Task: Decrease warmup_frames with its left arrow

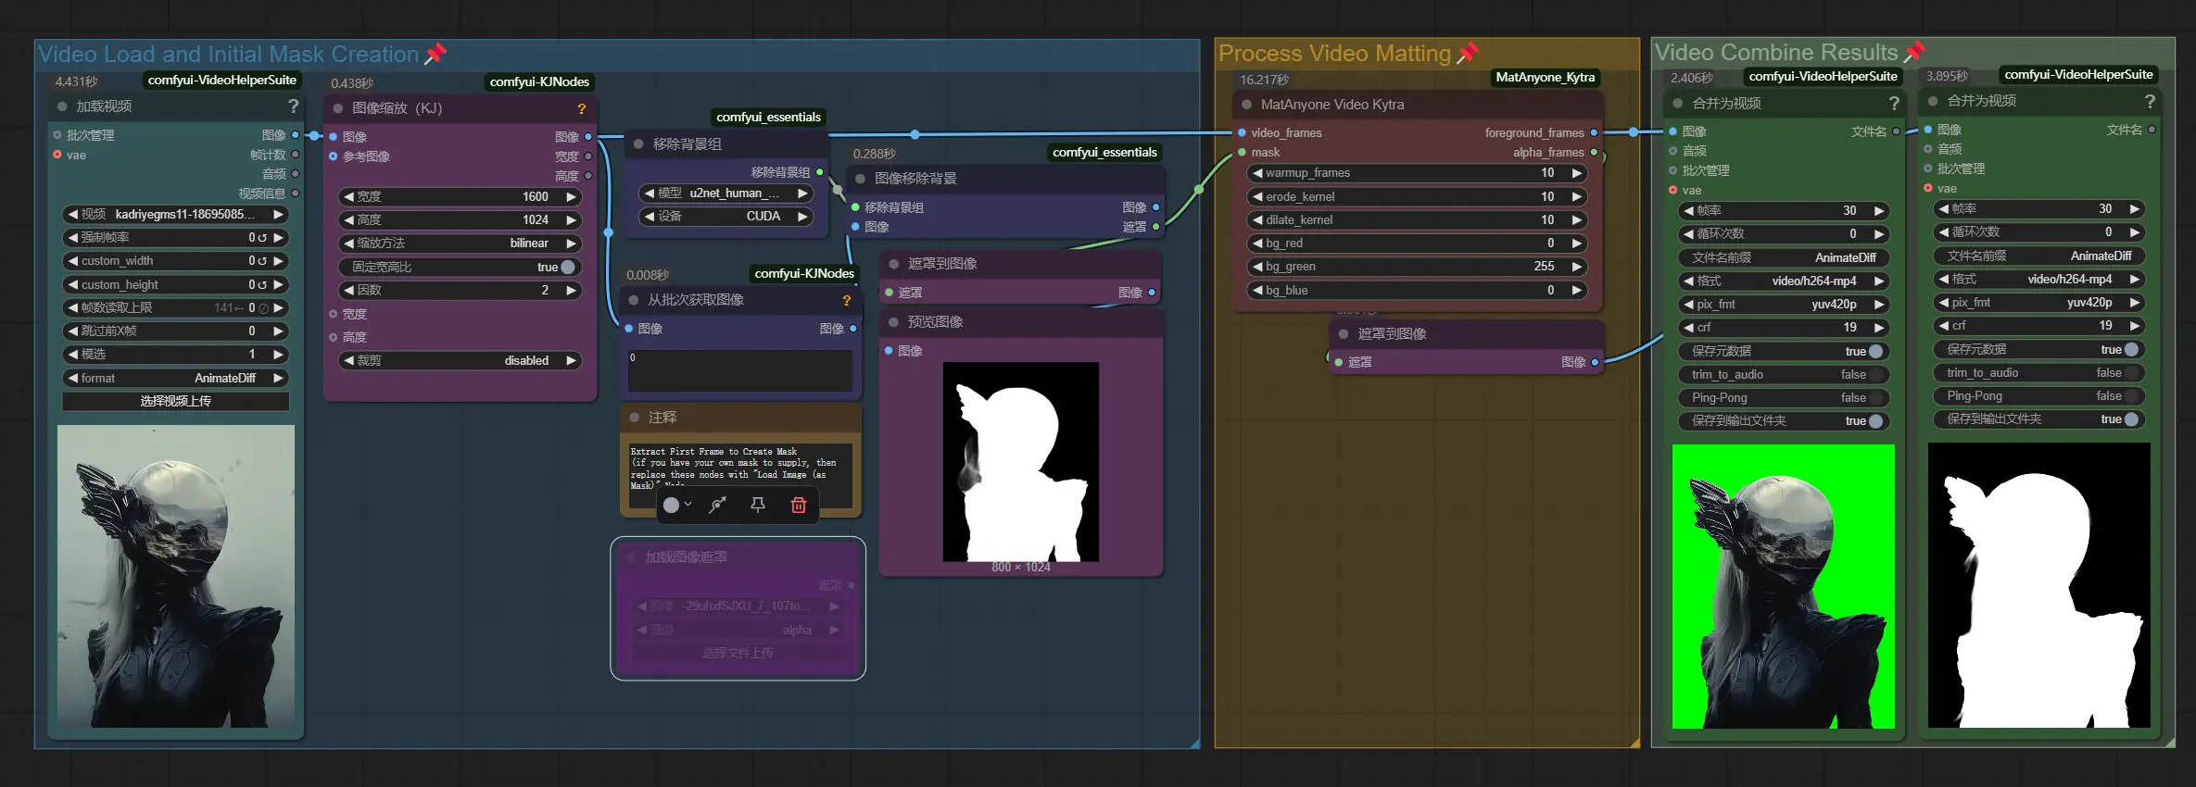Action: 1257,173
